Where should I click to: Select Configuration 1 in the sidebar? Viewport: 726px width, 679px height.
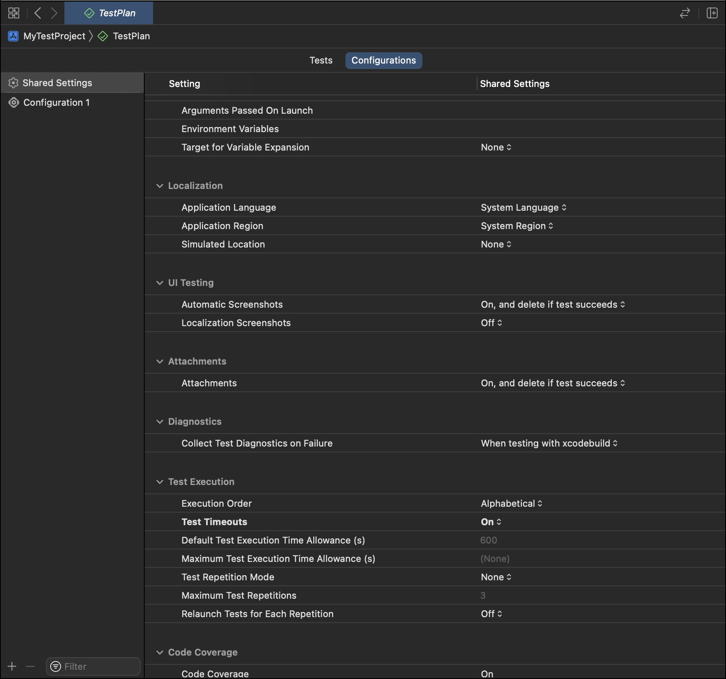(56, 102)
